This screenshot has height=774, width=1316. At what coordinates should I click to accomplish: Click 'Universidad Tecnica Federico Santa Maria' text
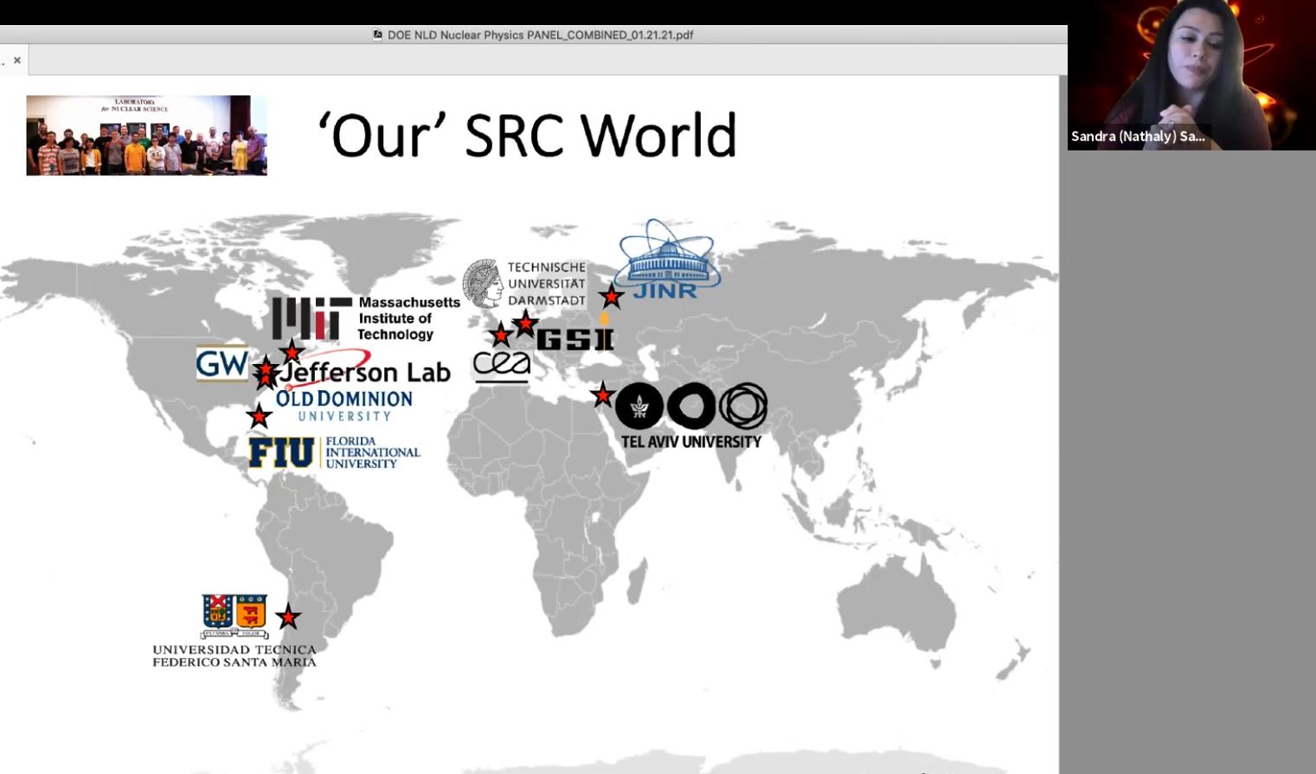tap(234, 656)
